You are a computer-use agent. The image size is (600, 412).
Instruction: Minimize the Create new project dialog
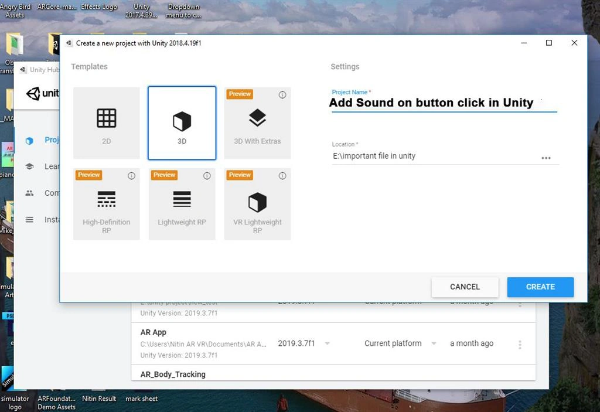[524, 43]
